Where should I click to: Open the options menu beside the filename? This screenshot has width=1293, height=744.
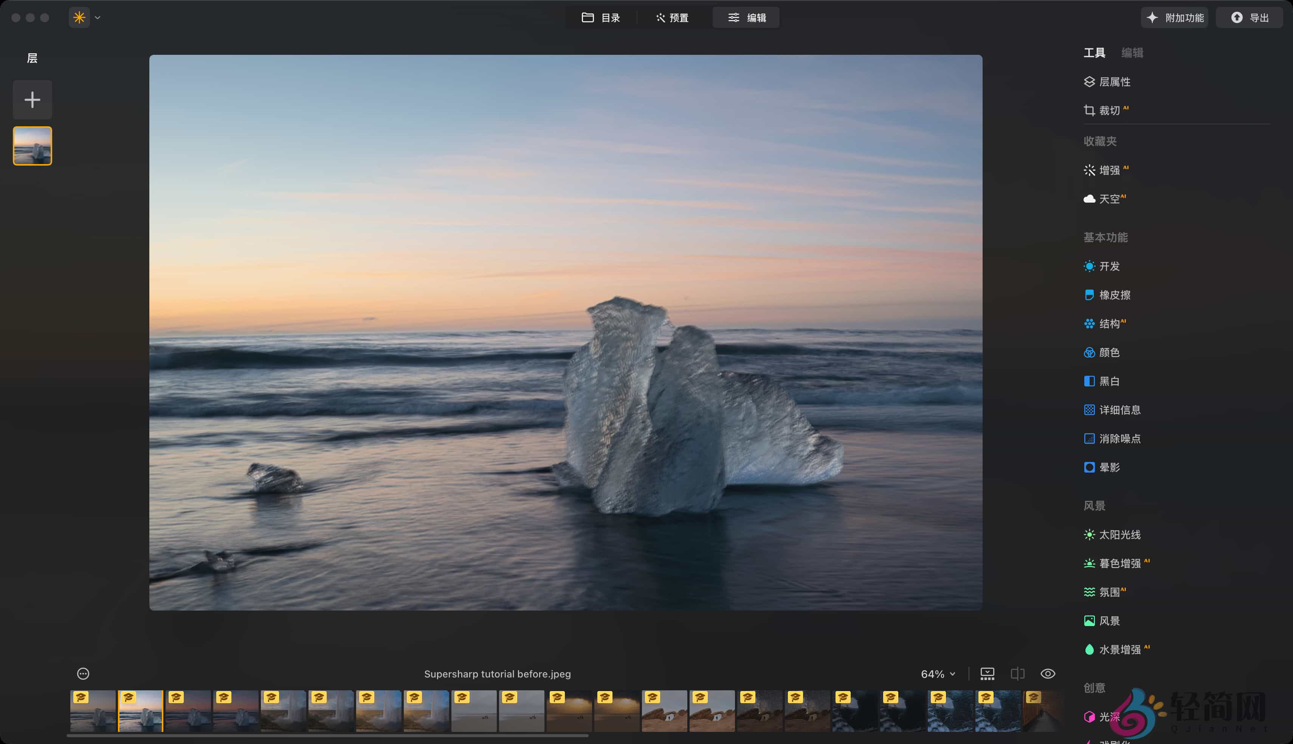[x=83, y=673]
